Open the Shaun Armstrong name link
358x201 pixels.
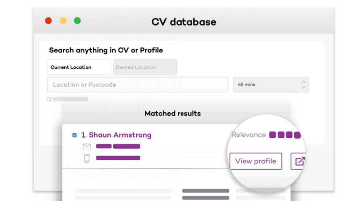[x=120, y=135]
